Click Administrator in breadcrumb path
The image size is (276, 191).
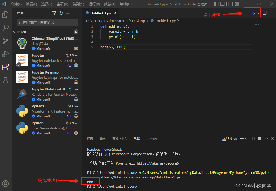117,21
